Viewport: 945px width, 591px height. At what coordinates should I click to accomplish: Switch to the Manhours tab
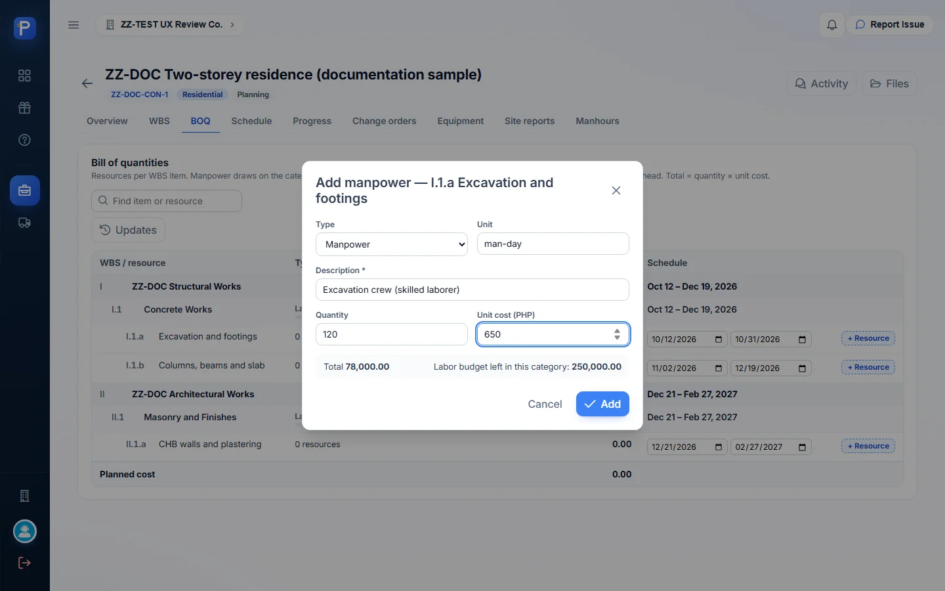tap(597, 121)
